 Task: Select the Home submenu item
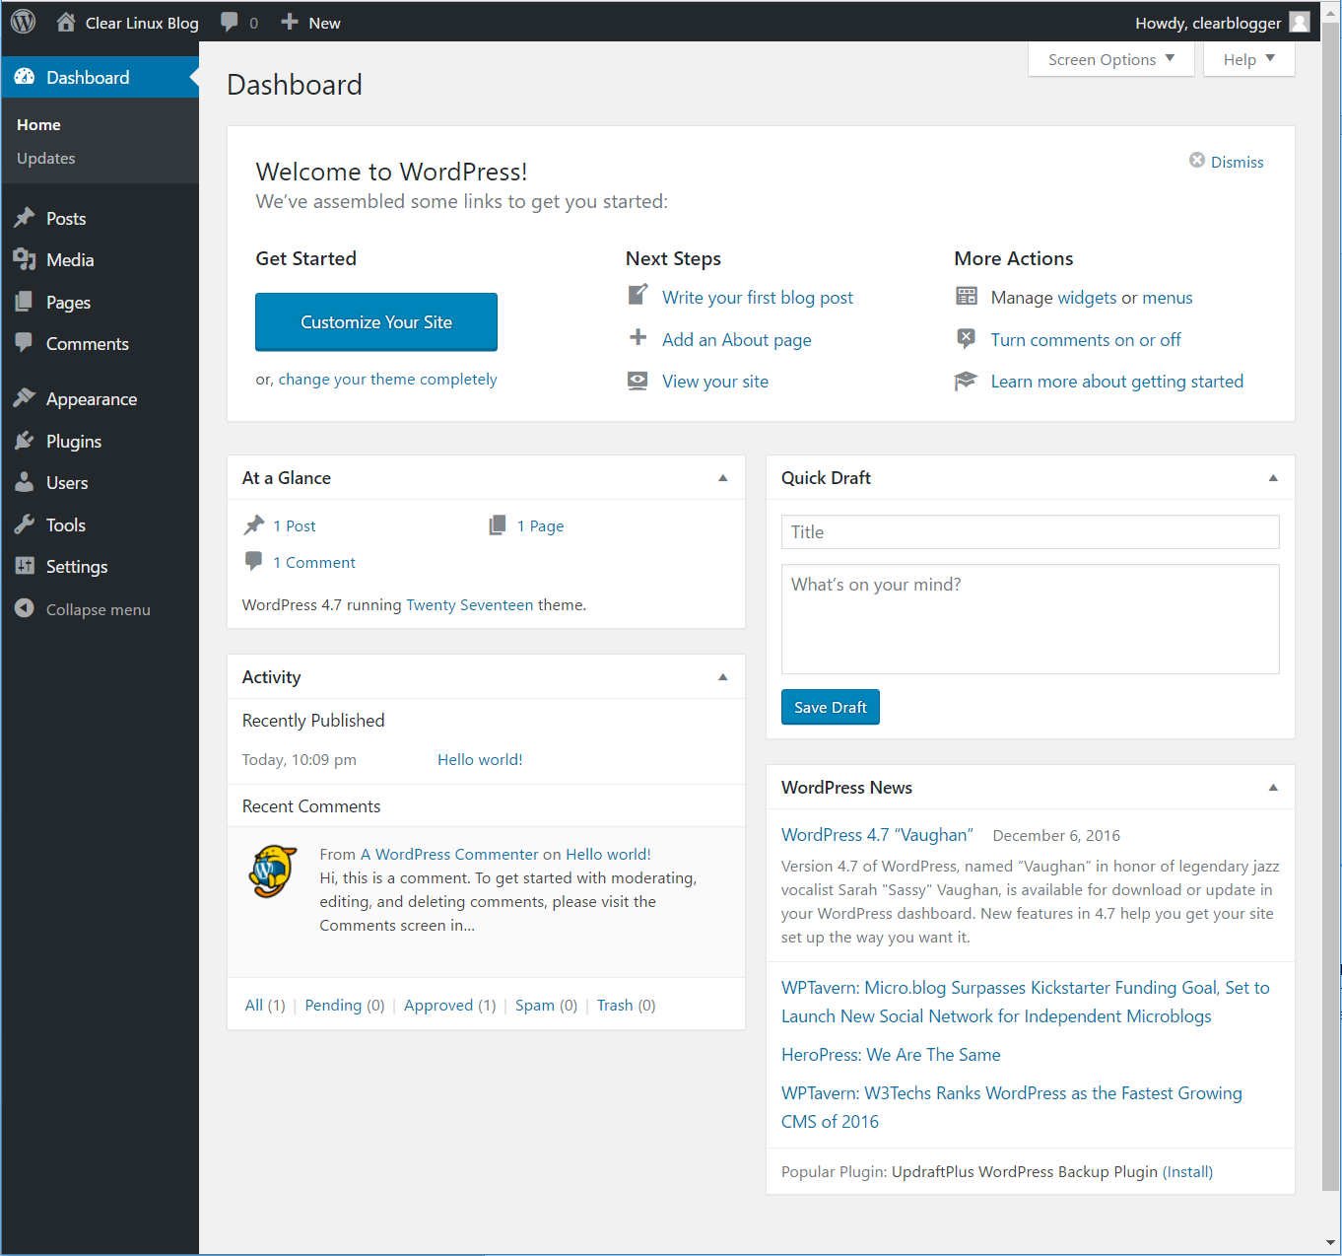click(x=38, y=124)
